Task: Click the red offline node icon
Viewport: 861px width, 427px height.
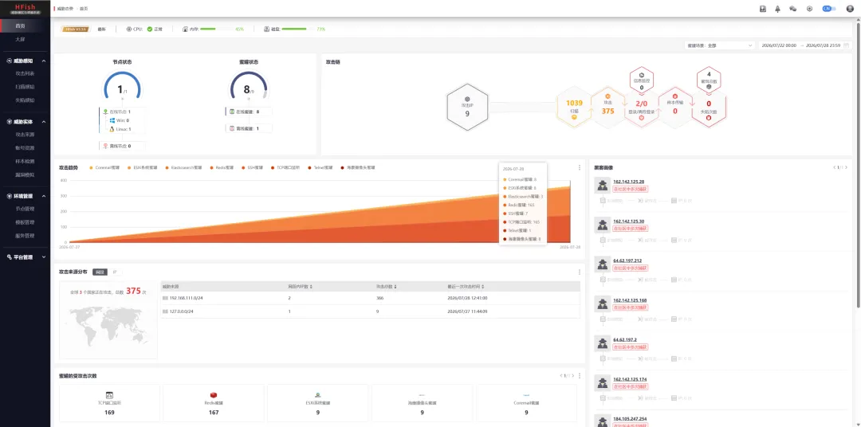Action: pos(105,146)
